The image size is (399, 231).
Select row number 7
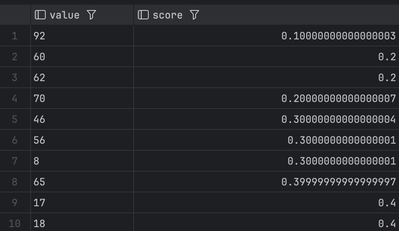(x=15, y=161)
